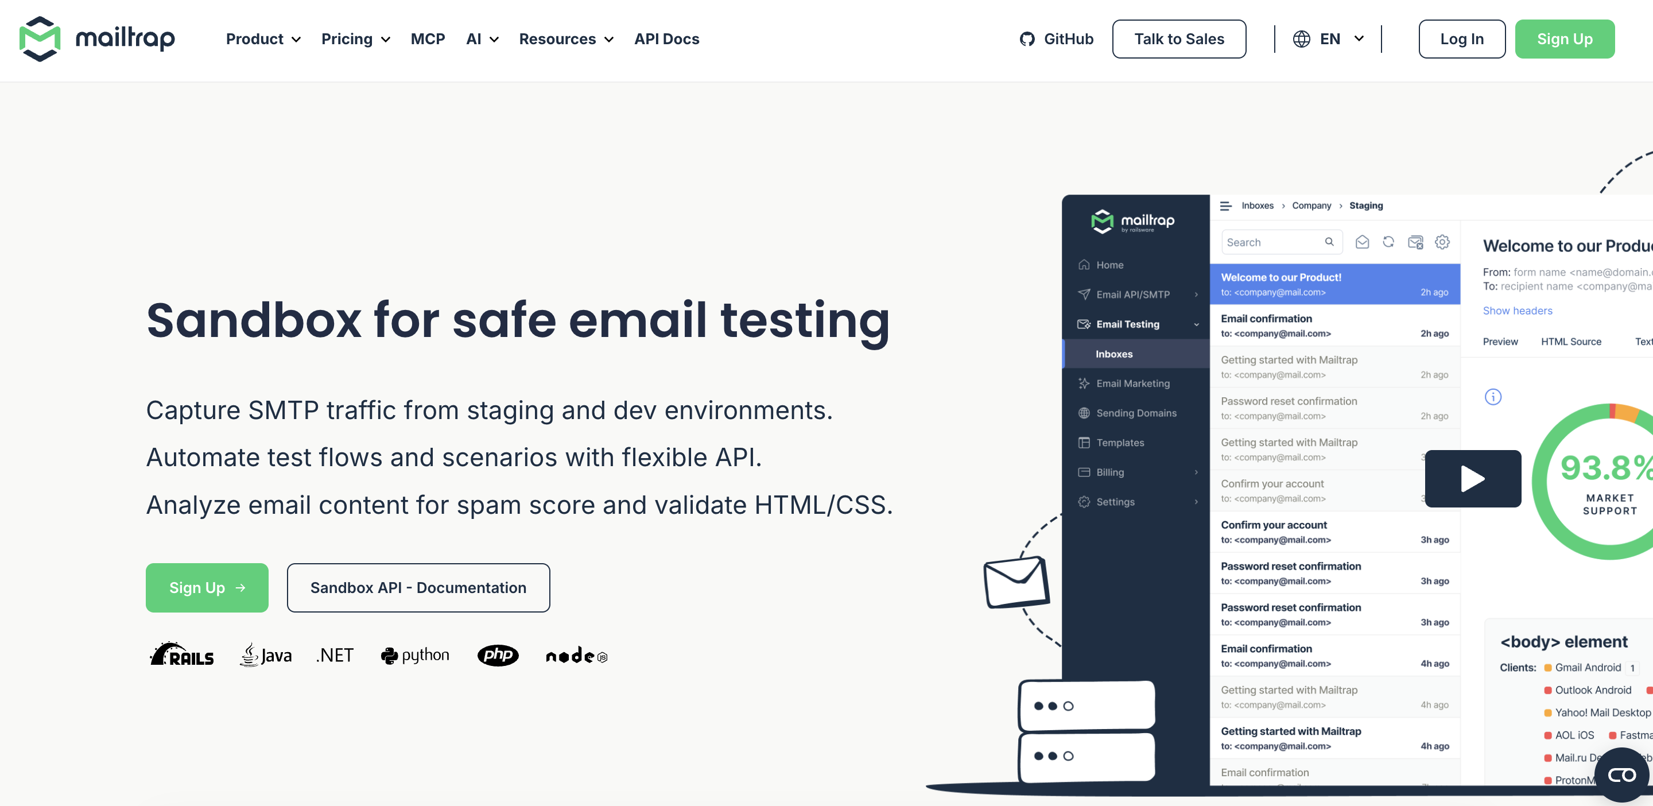Click the search magnifier icon in inbox
This screenshot has height=806, width=1653.
pos(1330,242)
